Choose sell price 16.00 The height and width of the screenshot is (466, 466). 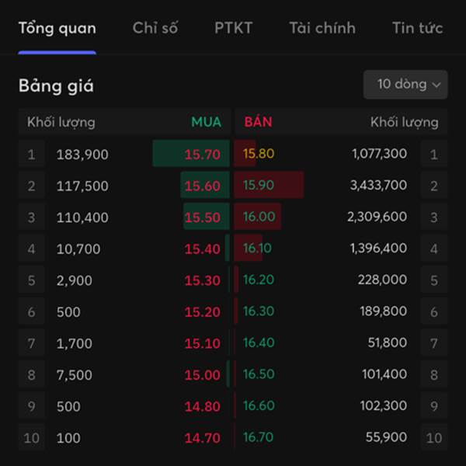click(259, 217)
